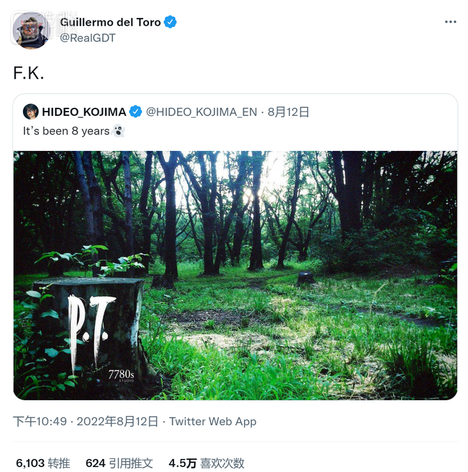Click the ghost emoji in quoted tweet
468x472 pixels.
[119, 132]
